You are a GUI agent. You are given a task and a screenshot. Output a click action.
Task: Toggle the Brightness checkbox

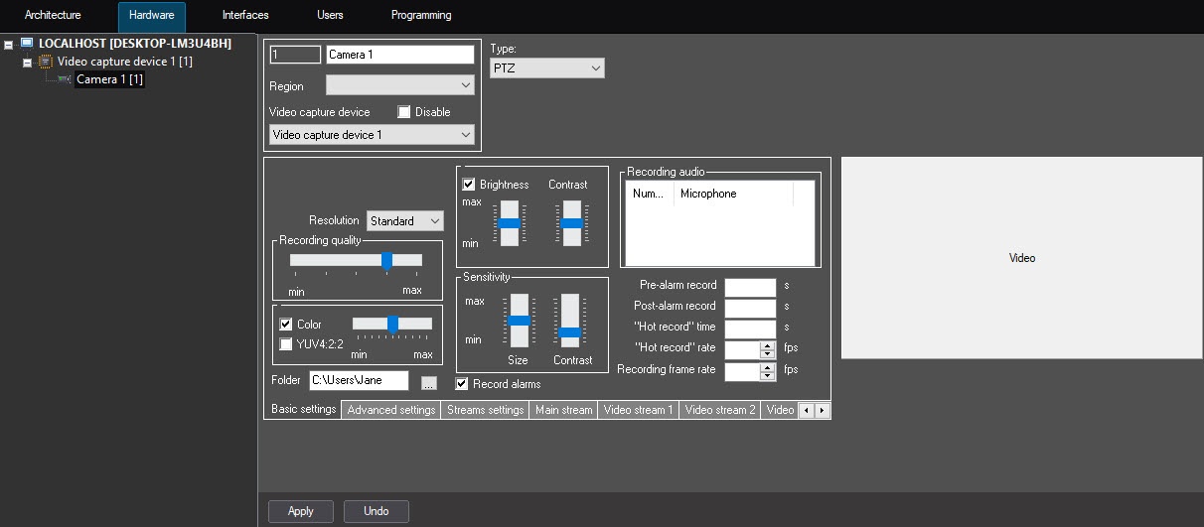(469, 185)
